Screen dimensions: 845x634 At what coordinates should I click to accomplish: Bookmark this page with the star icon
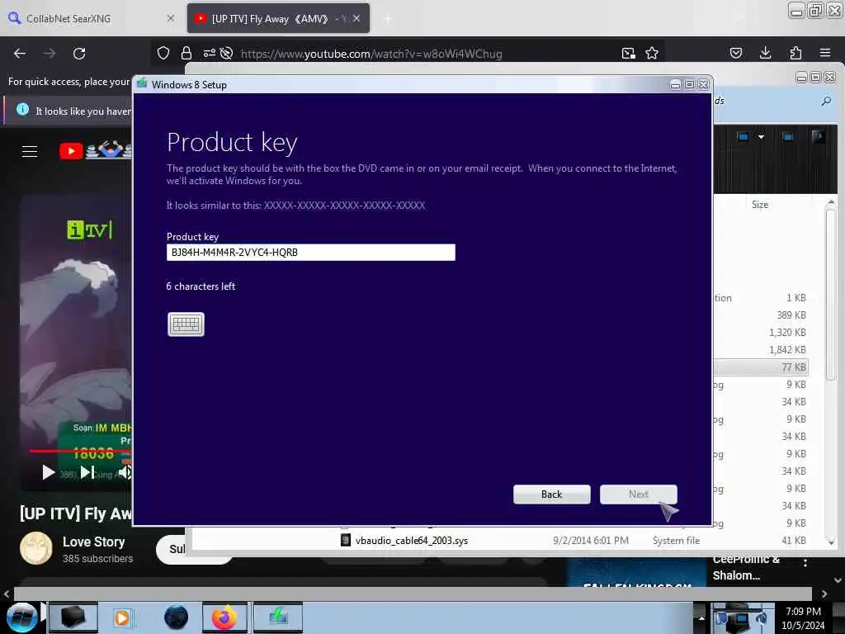coord(652,53)
